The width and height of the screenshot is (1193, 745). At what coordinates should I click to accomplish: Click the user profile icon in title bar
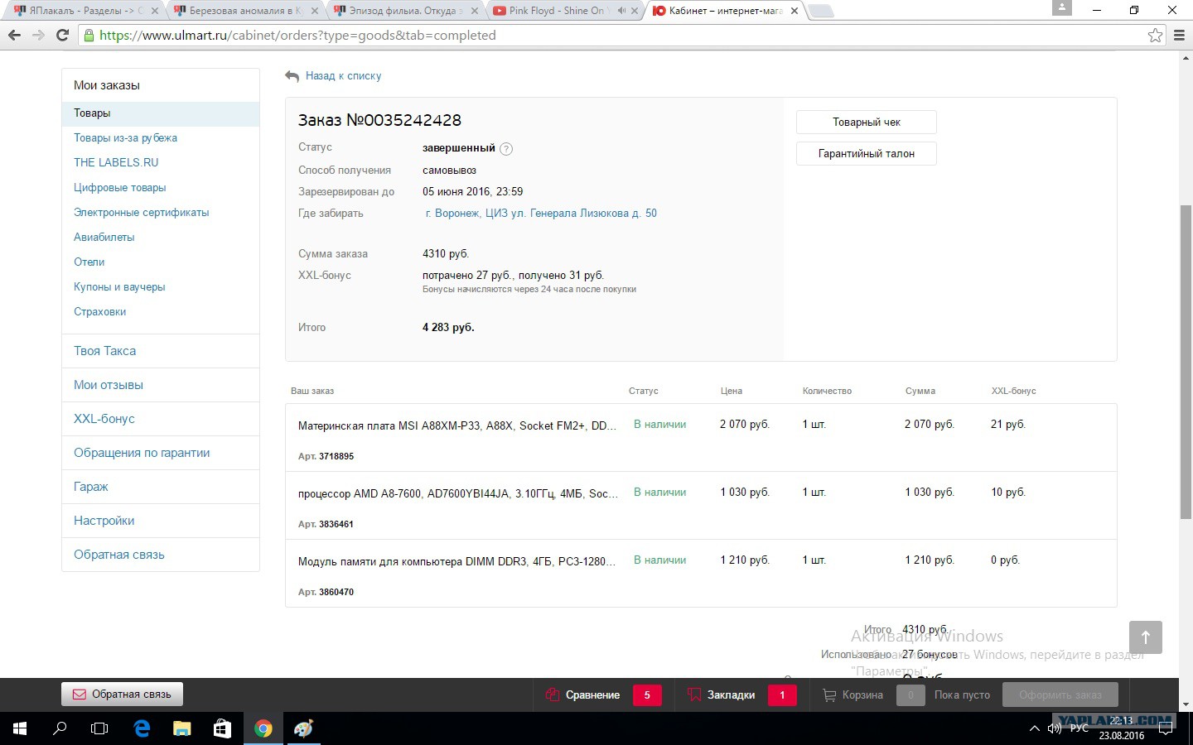(1061, 8)
